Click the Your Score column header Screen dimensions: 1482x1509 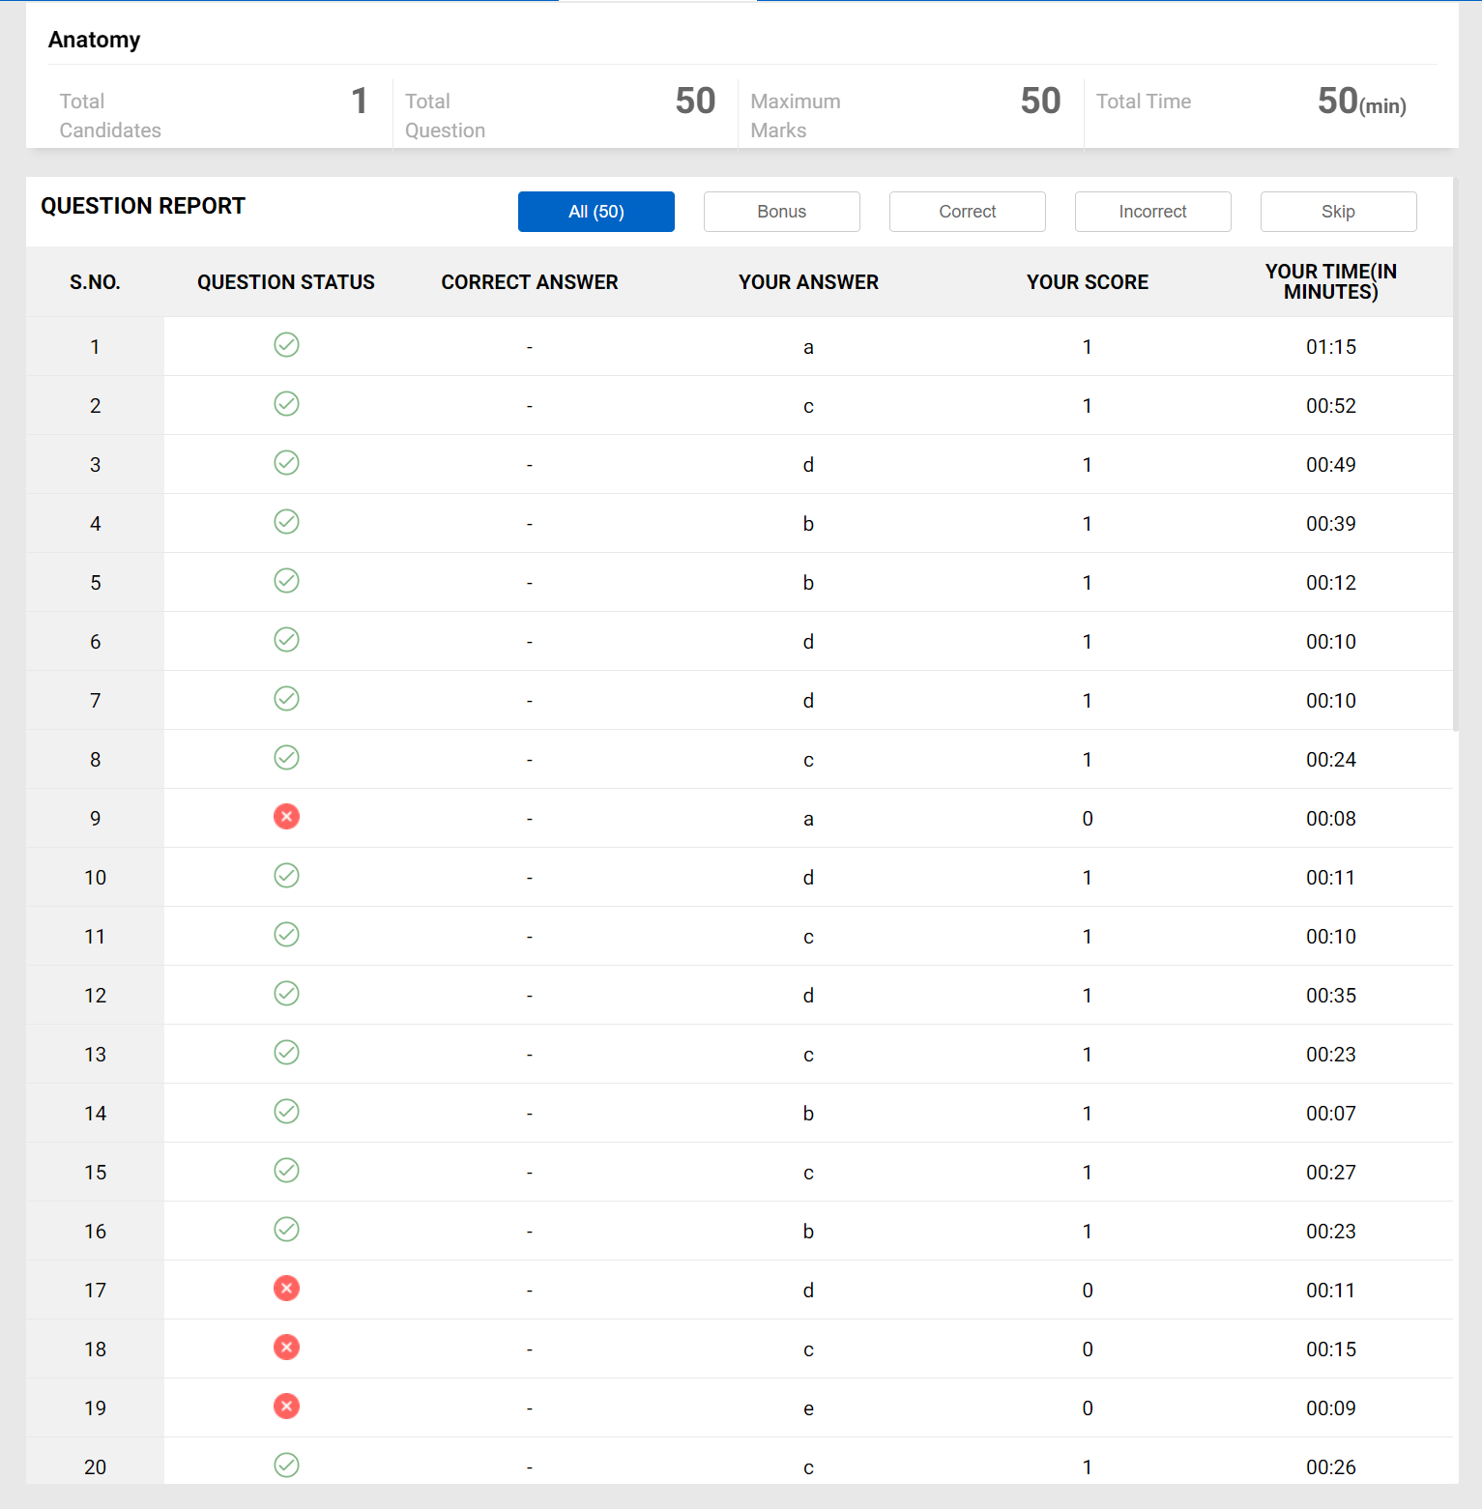coord(1088,282)
